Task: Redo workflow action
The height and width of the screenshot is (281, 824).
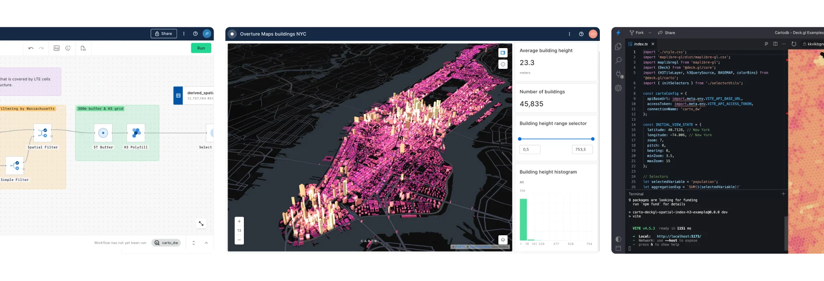Action: coord(41,48)
